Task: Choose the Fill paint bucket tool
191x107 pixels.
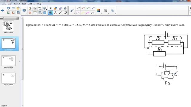Action: pos(65,8)
